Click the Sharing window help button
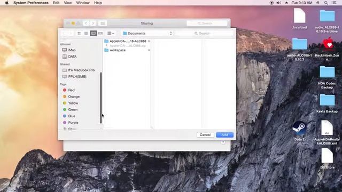The image size is (342, 192). tap(223, 142)
